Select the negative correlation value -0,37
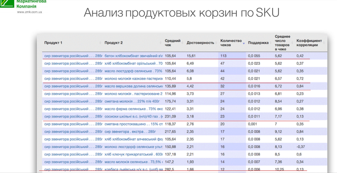 [301, 147]
